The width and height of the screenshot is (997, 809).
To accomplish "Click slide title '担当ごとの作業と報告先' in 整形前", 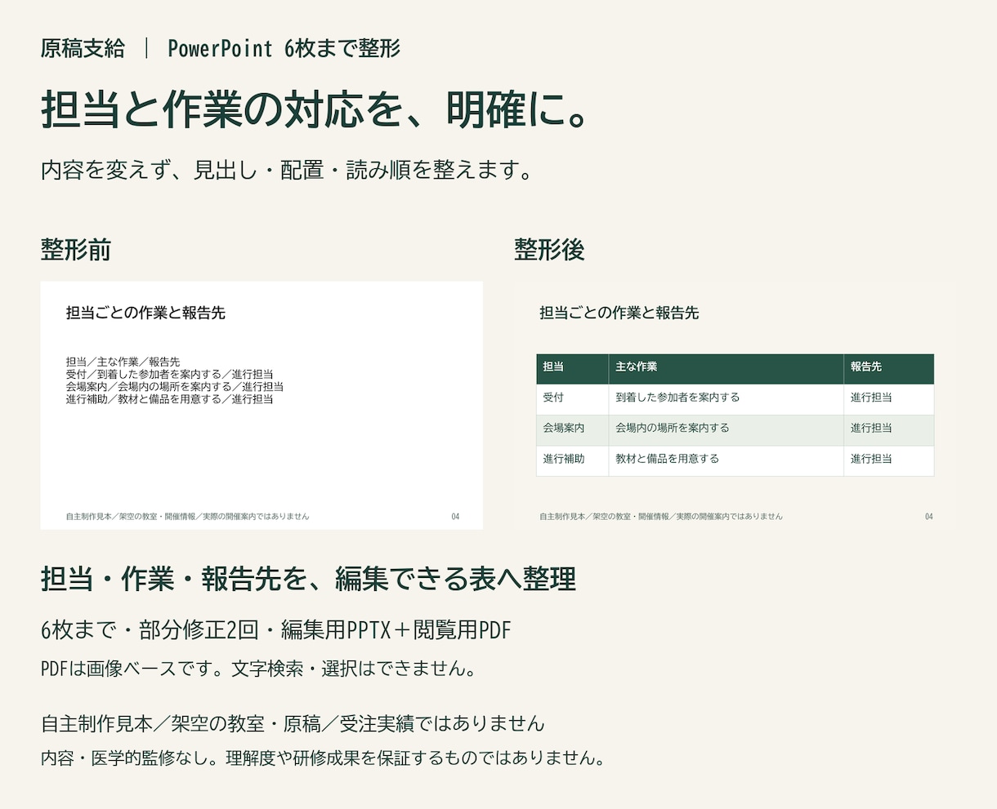I will (x=145, y=313).
